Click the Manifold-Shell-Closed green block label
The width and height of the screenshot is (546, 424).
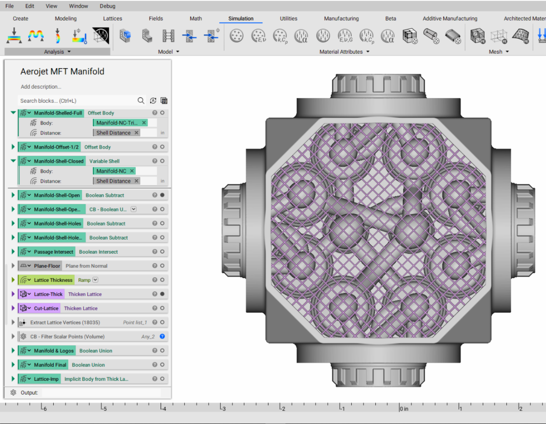[x=58, y=161]
